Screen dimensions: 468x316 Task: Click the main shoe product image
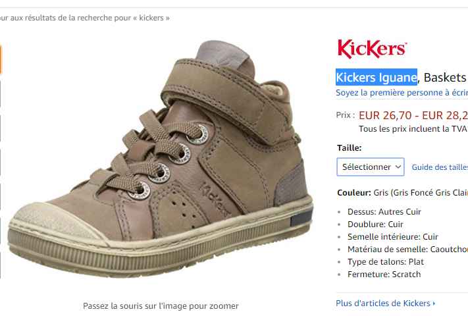coord(161,159)
